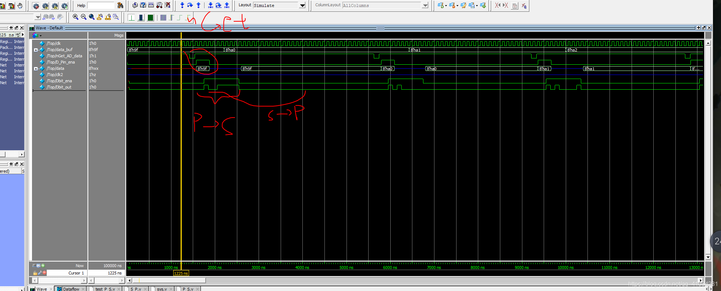Click the binoculars search icon beside Help
Screen dimensions: 721x291
coord(120,6)
